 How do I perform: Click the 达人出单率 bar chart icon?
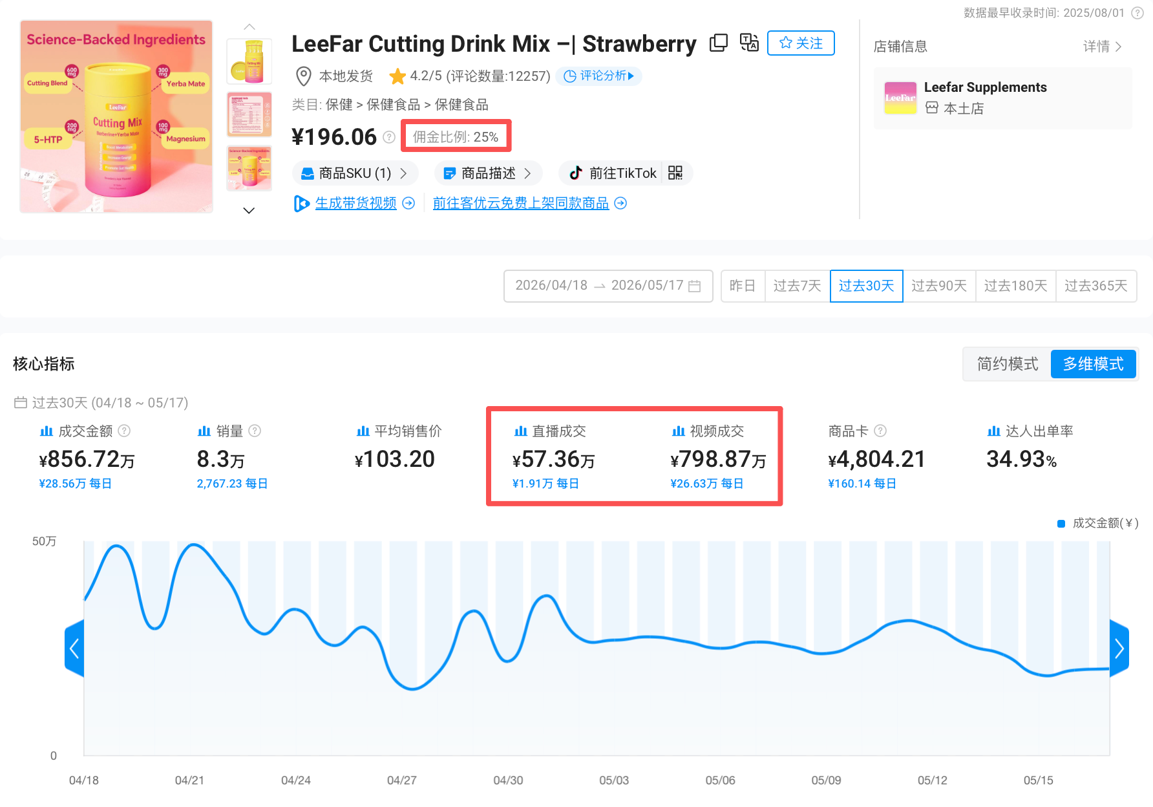[x=994, y=431]
